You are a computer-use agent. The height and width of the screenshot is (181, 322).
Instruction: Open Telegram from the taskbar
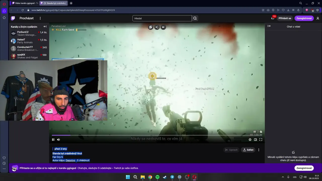(172, 177)
